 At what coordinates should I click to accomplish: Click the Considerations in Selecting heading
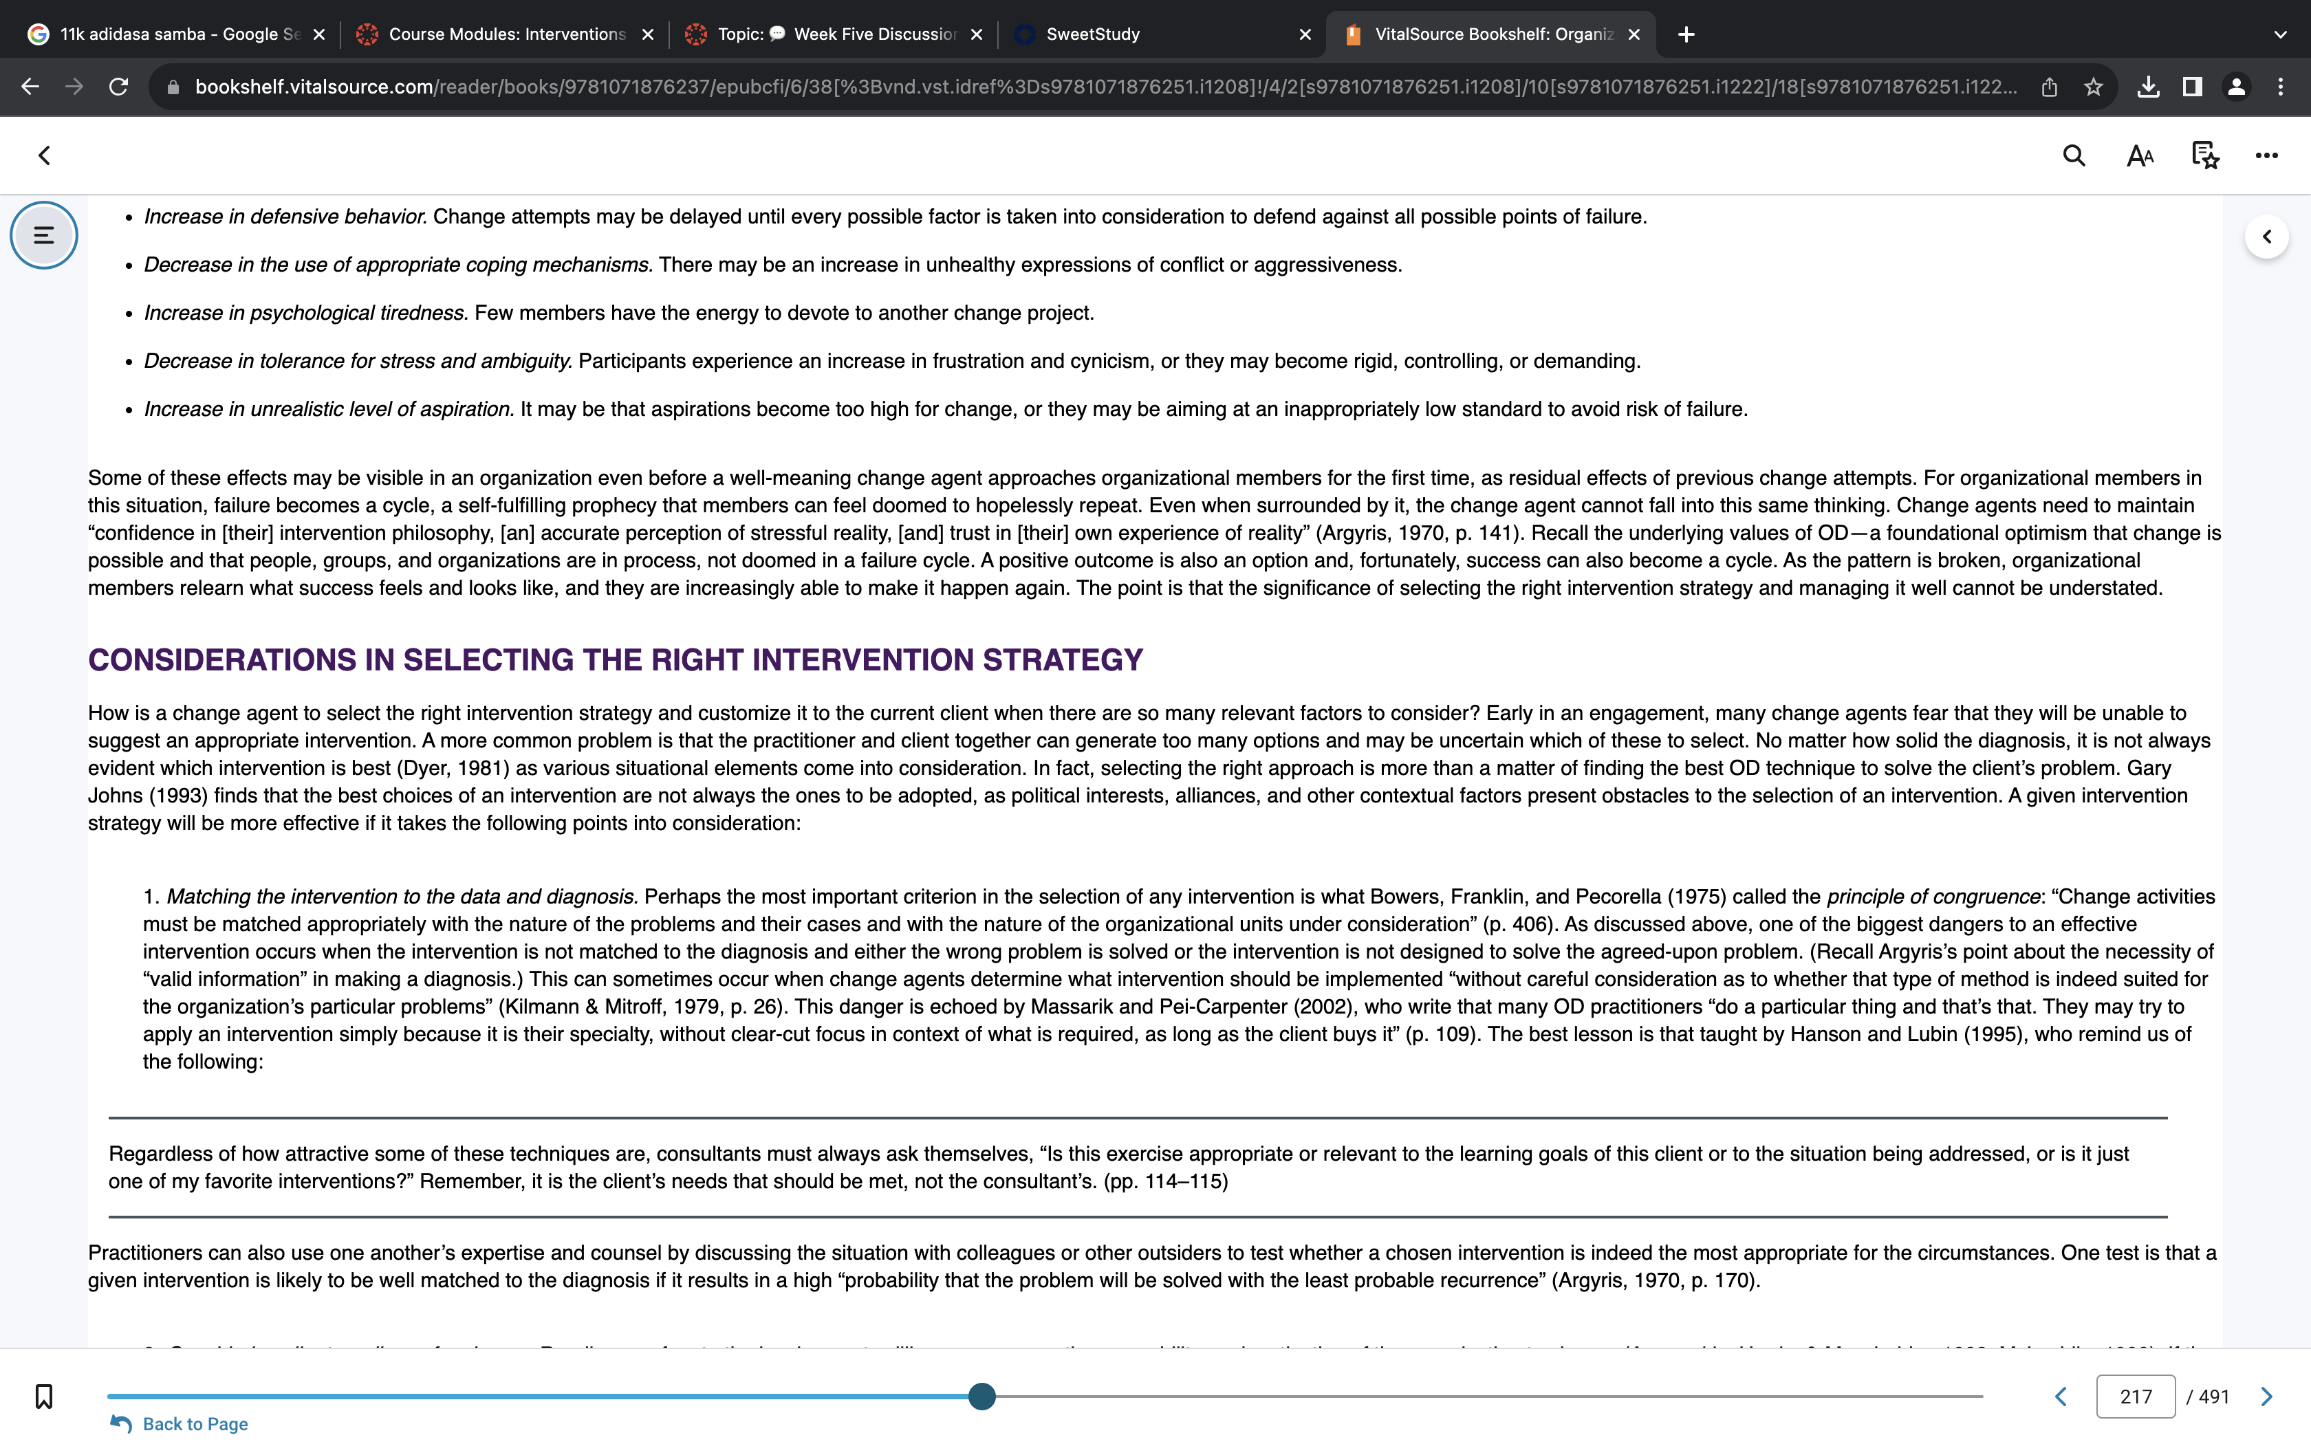pos(615,660)
